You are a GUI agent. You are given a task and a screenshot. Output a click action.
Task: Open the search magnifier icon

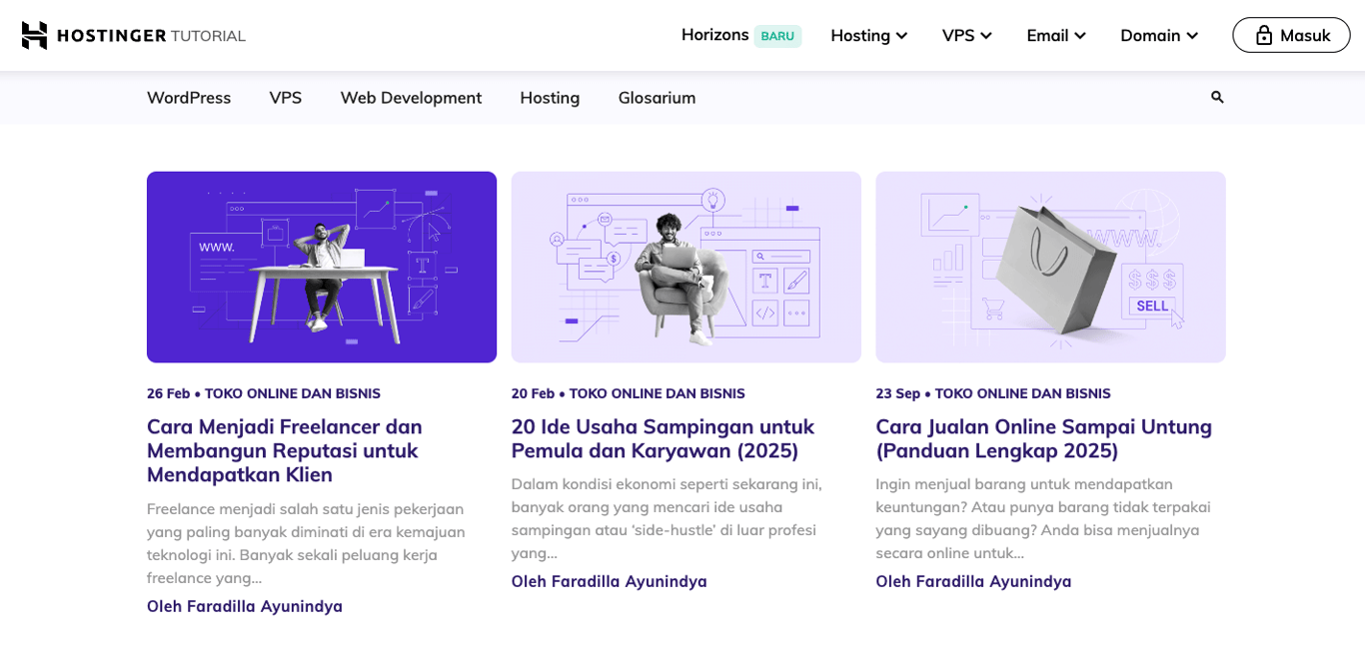[1216, 97]
